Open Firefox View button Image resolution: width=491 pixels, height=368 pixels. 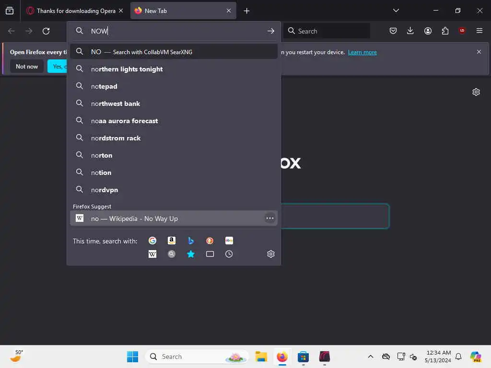coord(10,11)
